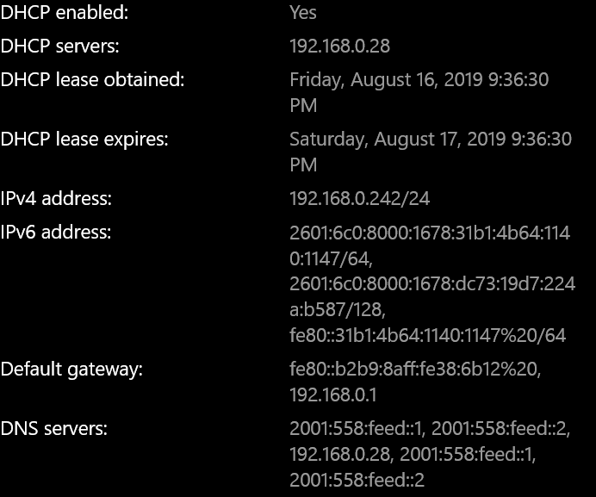The width and height of the screenshot is (596, 497).
Task: Select the first DNS server line 2001:558:feed::1
Action: point(357,429)
